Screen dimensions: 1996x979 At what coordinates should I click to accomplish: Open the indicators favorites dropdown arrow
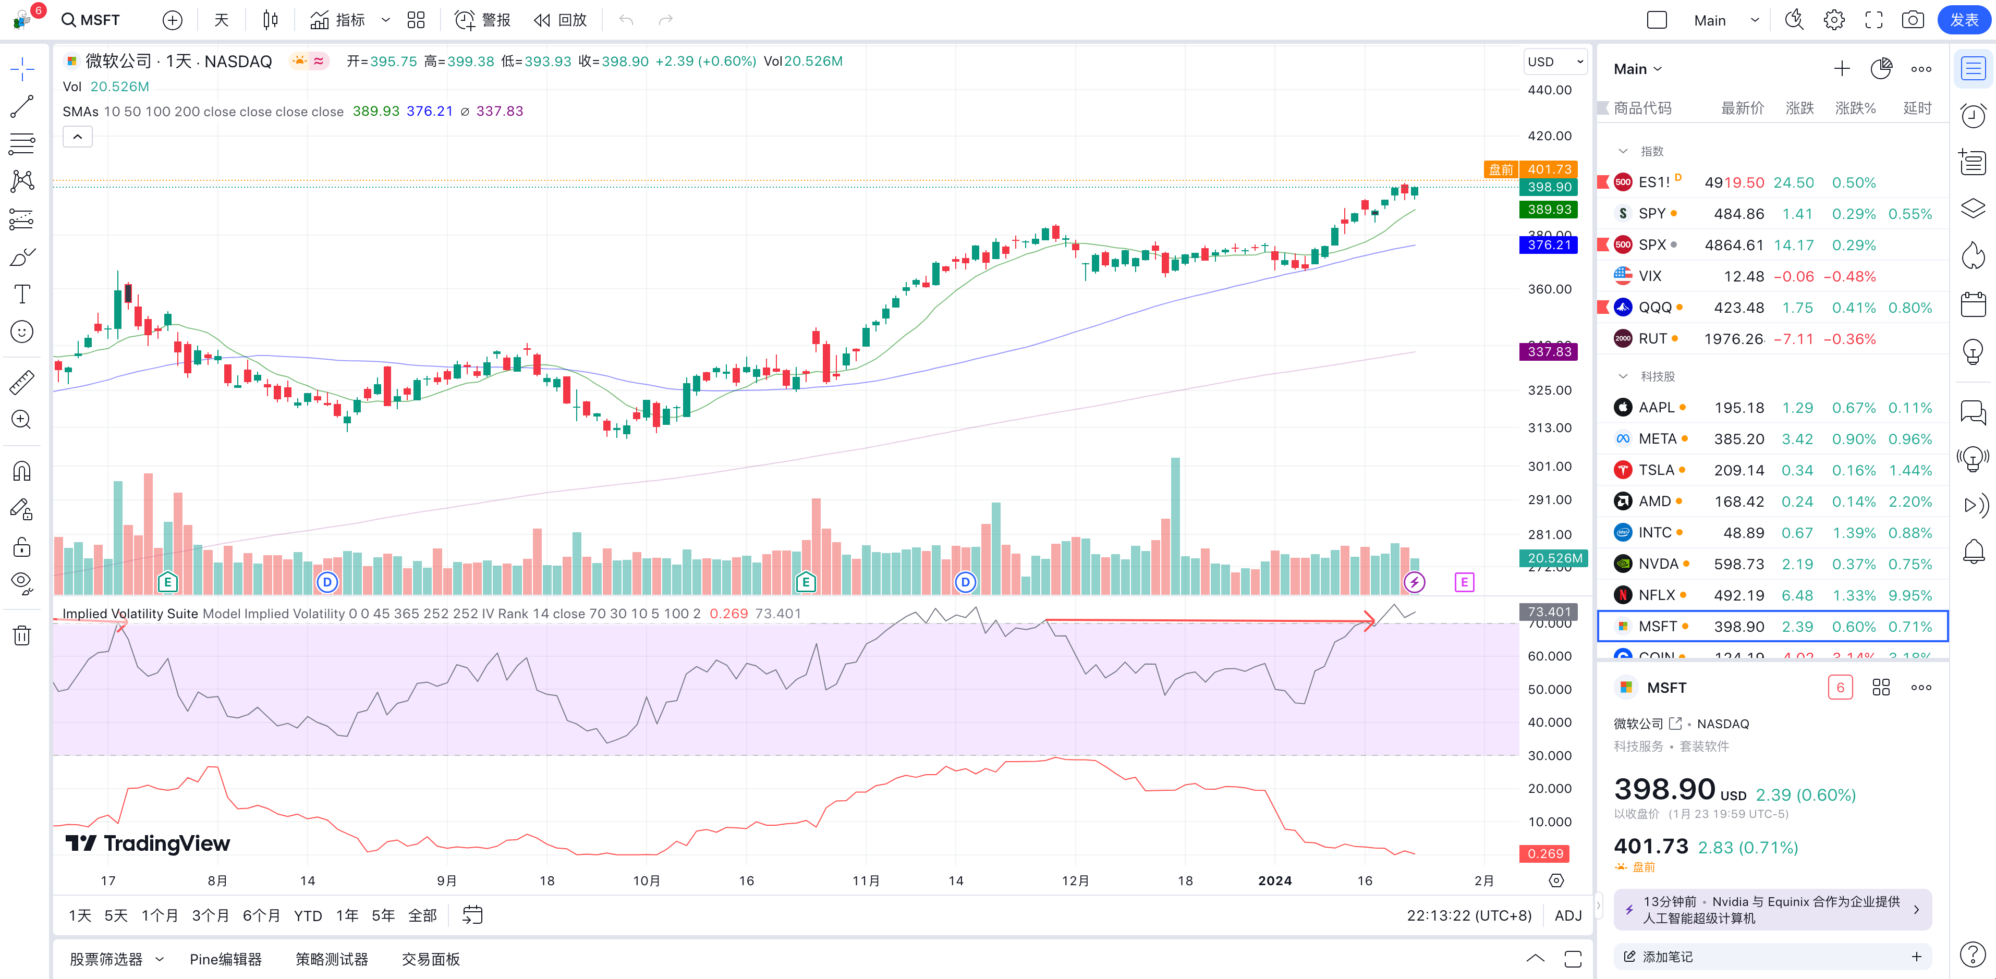point(386,20)
